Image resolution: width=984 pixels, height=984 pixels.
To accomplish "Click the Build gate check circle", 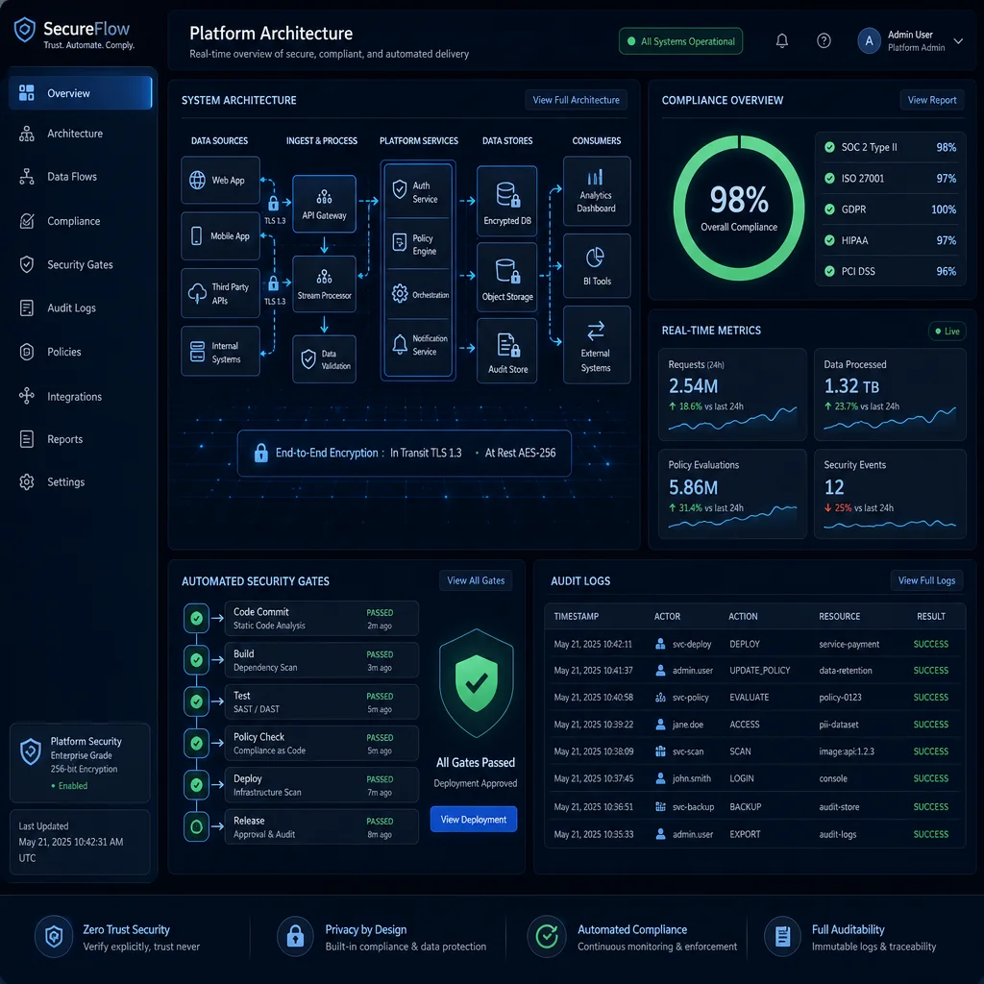I will (x=196, y=659).
